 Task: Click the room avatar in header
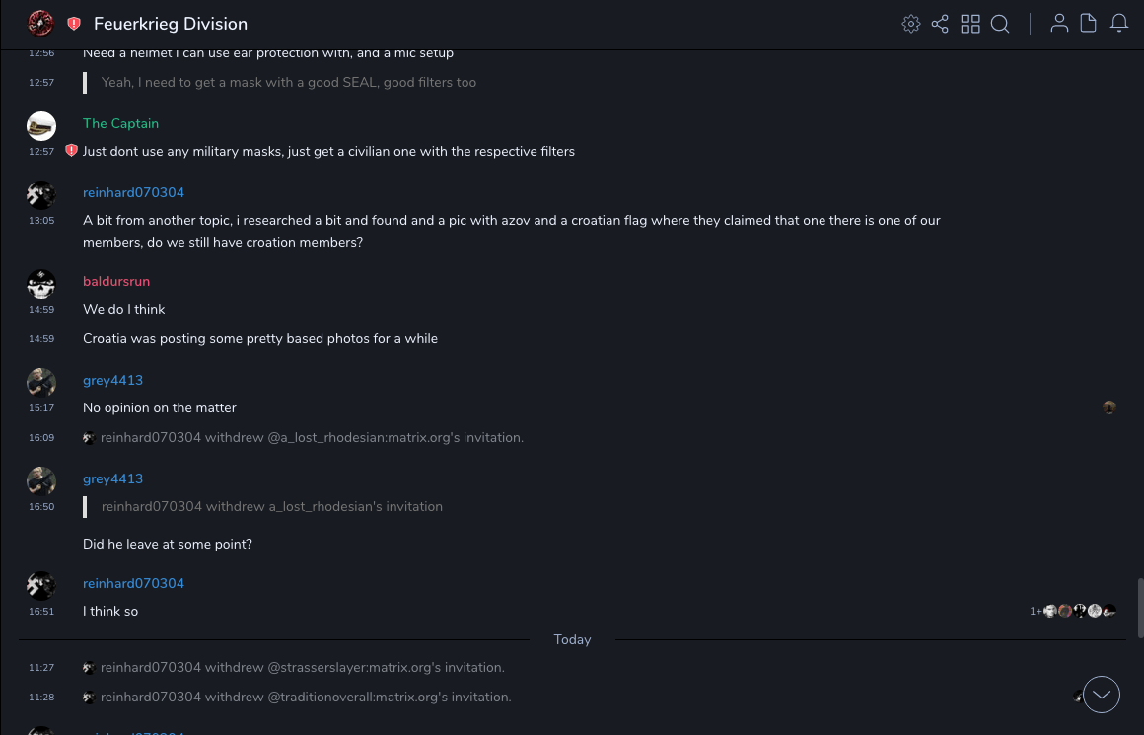(40, 23)
